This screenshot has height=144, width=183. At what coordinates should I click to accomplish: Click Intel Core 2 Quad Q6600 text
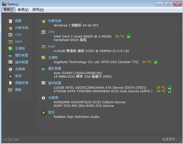pos(83,36)
